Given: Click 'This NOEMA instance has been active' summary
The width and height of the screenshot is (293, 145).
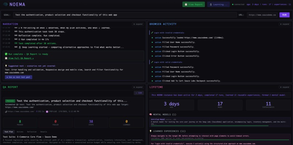Looking at the screenshot, I should point(218,95).
